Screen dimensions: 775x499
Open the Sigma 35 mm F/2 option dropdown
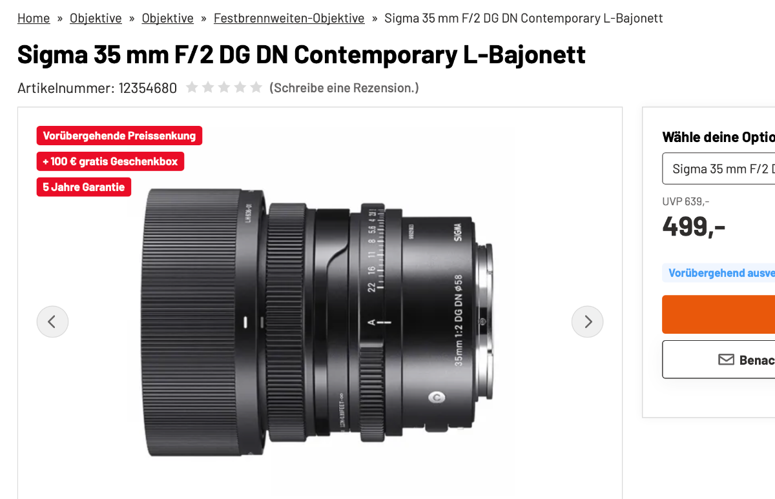pos(718,169)
